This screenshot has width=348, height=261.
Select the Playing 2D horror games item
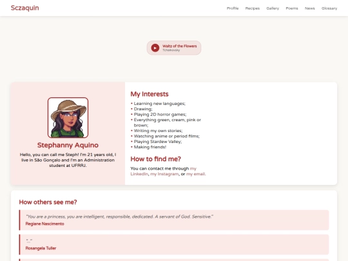click(160, 115)
